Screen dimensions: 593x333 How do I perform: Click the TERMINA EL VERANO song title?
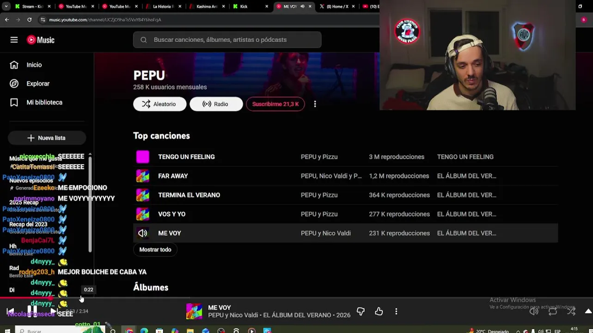point(189,195)
